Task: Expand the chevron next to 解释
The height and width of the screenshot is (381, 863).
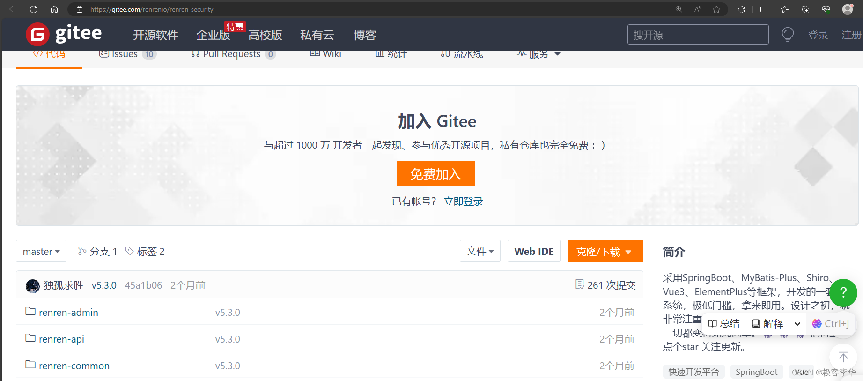Action: point(797,324)
